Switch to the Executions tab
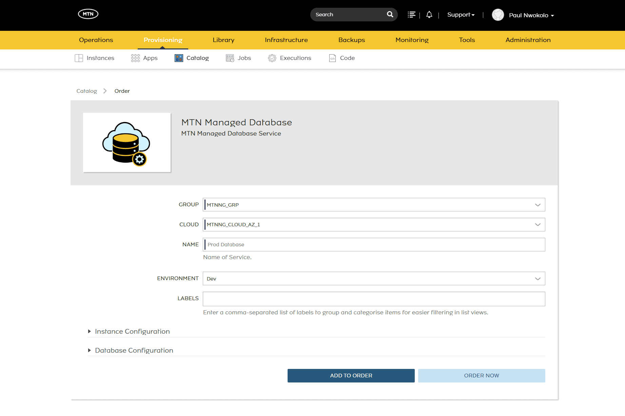 point(290,58)
